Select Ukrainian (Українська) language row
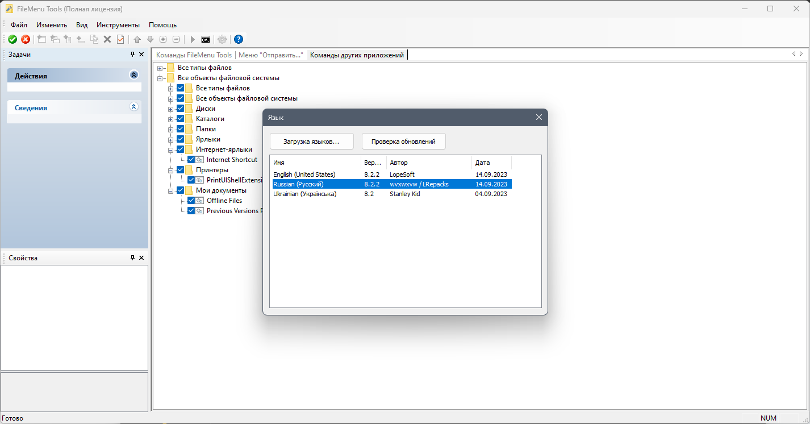Viewport: 810px width, 424px height. (x=392, y=194)
